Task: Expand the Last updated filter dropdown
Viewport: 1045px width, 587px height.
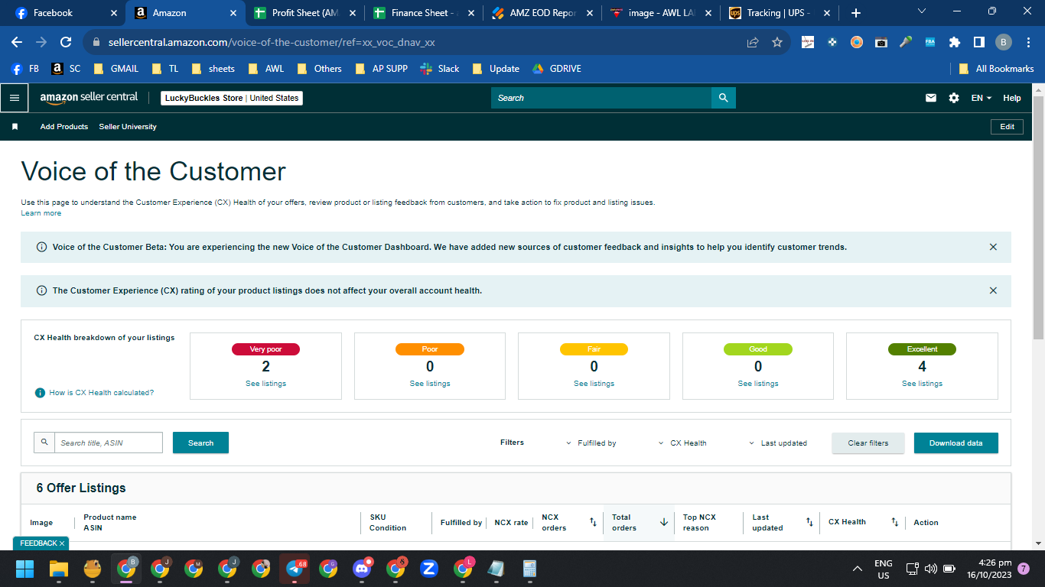Action: pos(777,443)
